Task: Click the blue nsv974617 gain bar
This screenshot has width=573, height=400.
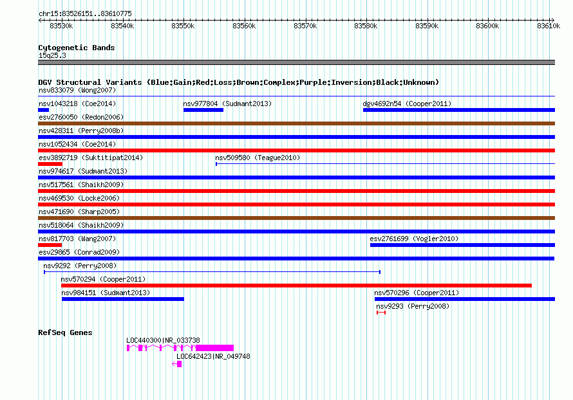Action: (296, 177)
